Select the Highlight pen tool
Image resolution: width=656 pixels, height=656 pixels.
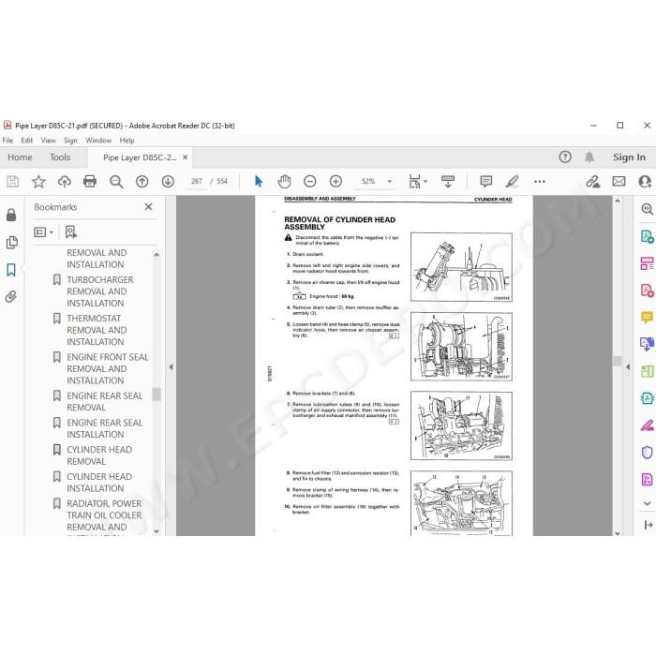[x=512, y=181]
